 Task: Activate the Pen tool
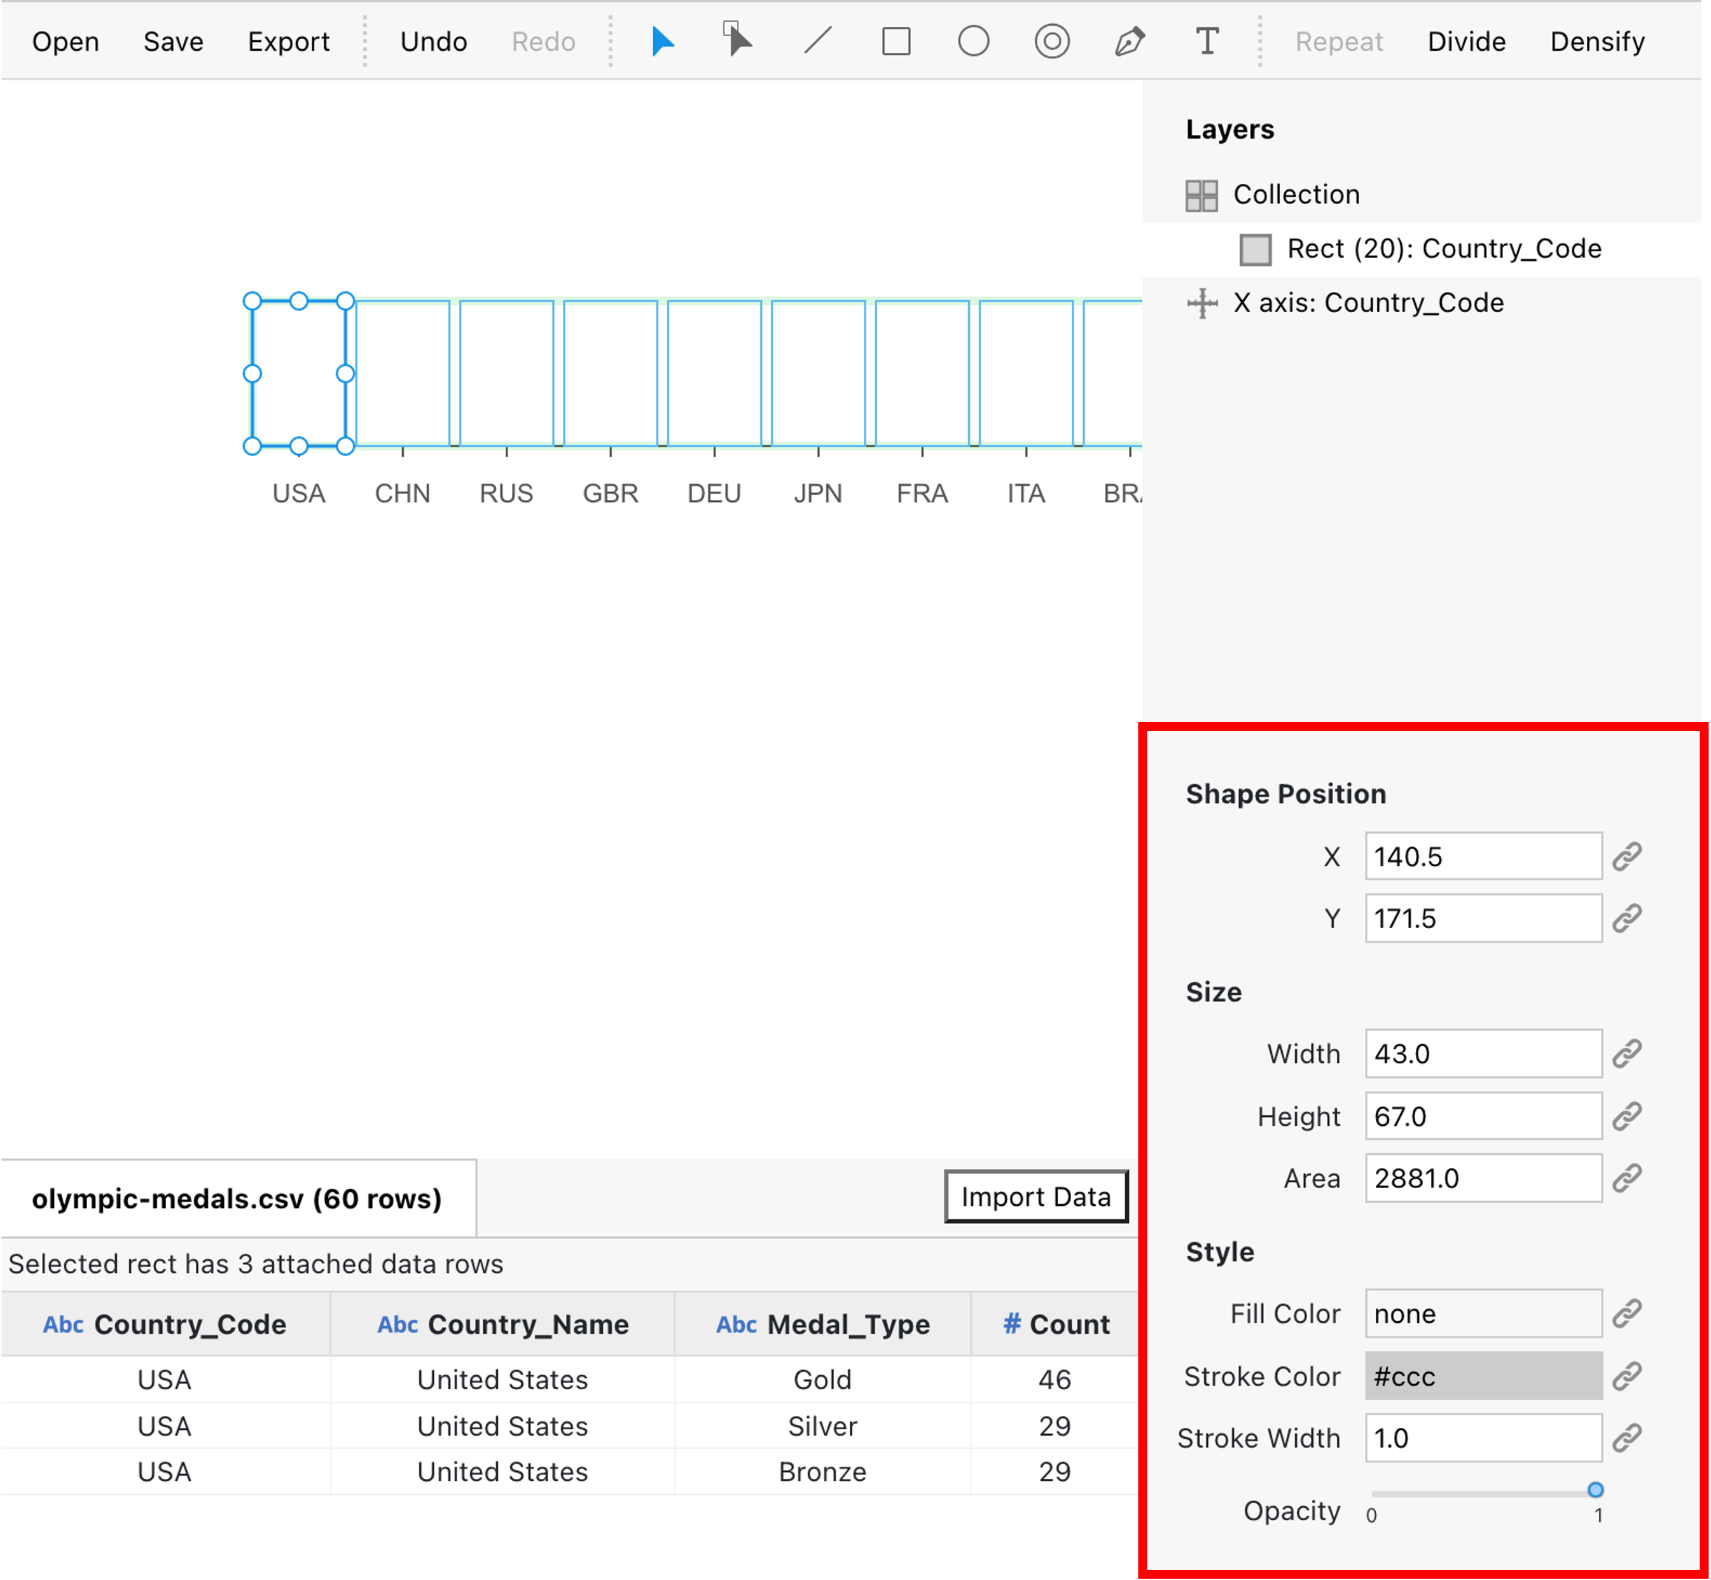[1129, 41]
